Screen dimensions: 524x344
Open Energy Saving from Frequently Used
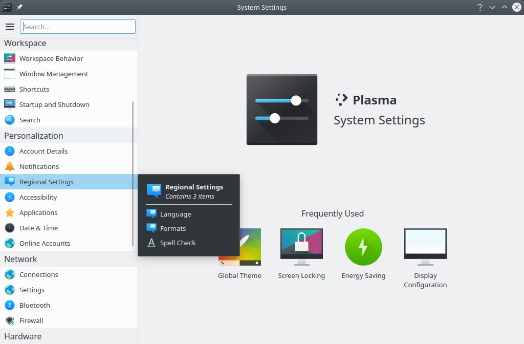pyautogui.click(x=363, y=254)
